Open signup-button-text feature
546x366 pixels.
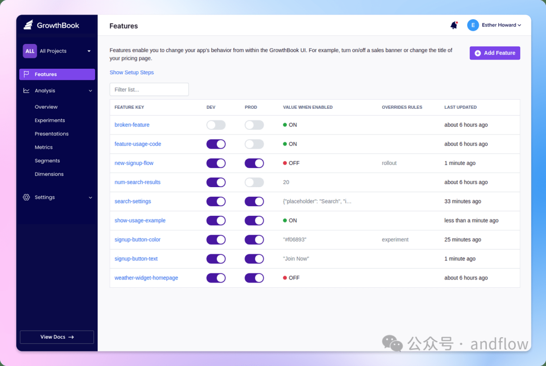[136, 259]
